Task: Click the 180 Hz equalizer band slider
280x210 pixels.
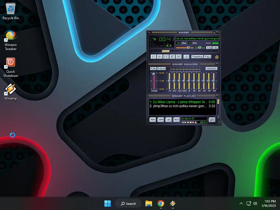Action: 174,81
